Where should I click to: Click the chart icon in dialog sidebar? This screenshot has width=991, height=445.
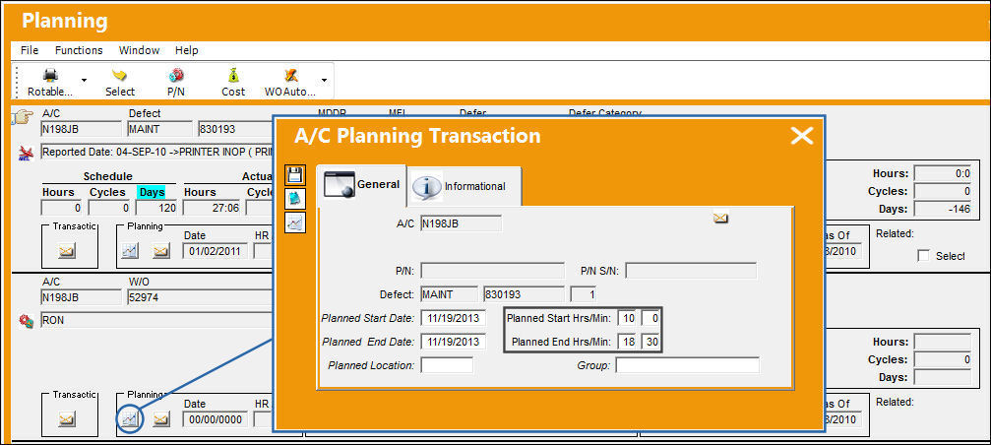tap(295, 222)
